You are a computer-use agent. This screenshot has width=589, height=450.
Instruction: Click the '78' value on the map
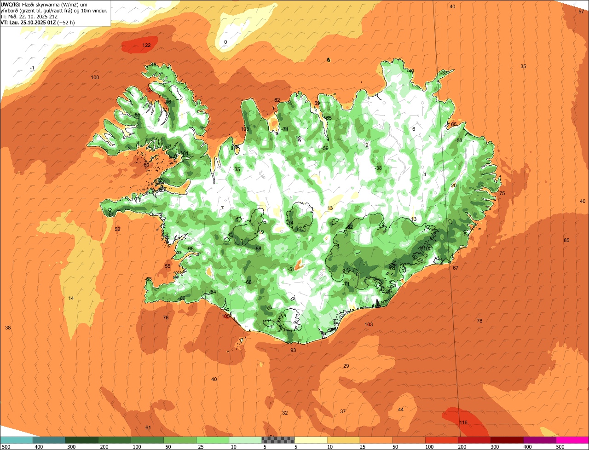(x=479, y=321)
